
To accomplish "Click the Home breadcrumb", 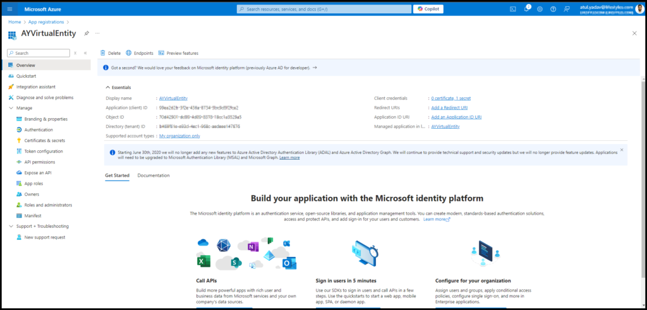I will coord(15,22).
